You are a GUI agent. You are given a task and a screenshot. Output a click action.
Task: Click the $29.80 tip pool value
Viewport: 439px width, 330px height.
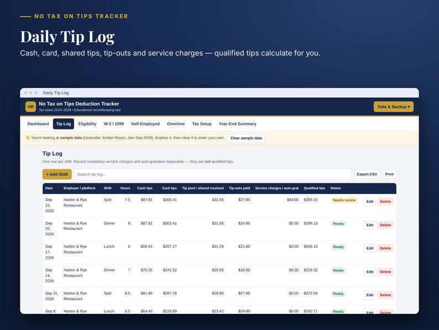tap(217, 293)
